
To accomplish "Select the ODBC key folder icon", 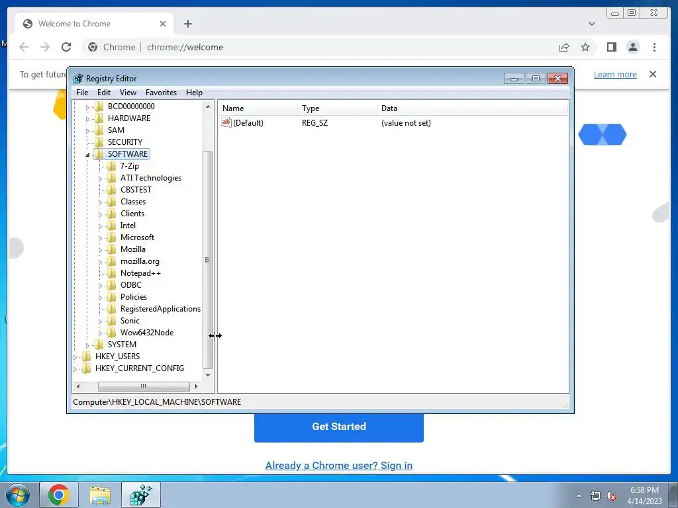I will (111, 285).
